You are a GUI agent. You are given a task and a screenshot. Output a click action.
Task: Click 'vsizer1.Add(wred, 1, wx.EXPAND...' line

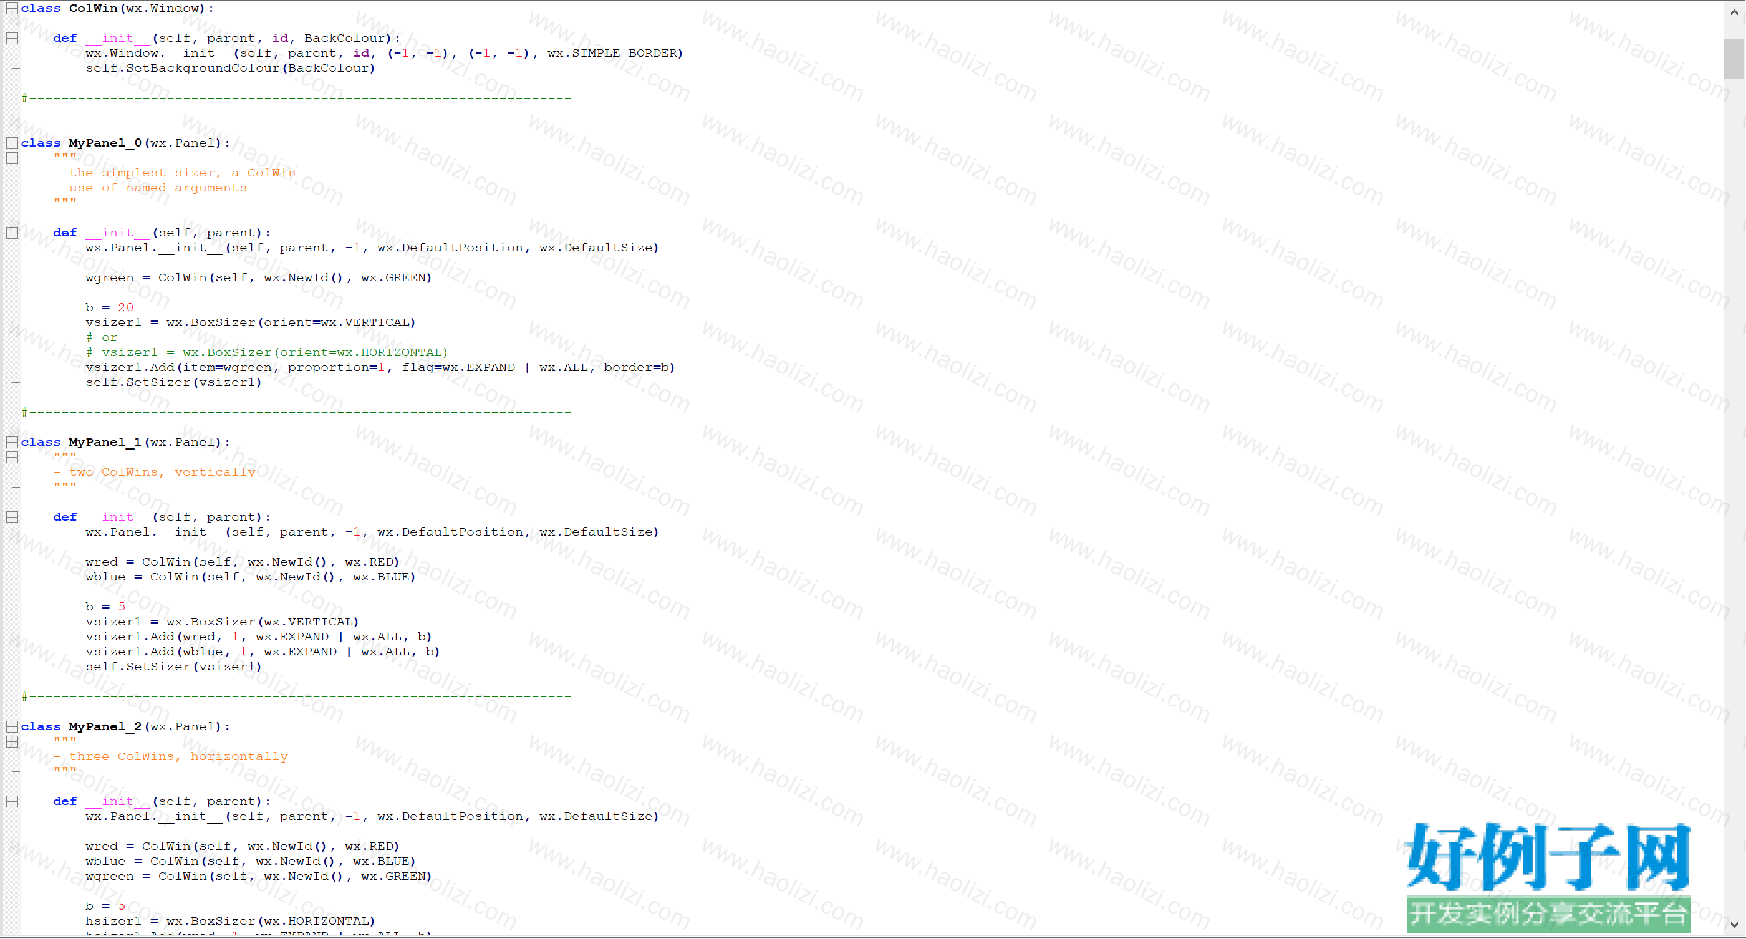[258, 637]
